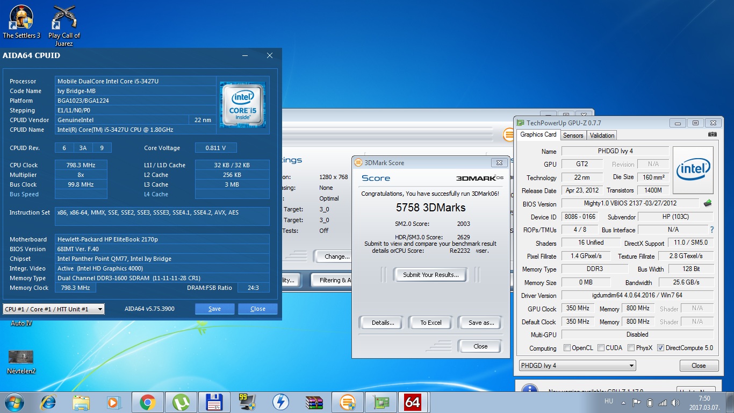Viewport: 734px width, 413px height.
Task: Open the battery status tray icon
Action: pos(650,402)
